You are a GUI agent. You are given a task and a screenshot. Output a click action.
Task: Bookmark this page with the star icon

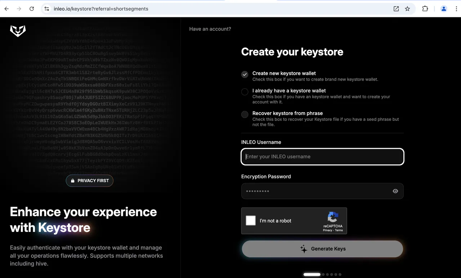click(x=407, y=9)
